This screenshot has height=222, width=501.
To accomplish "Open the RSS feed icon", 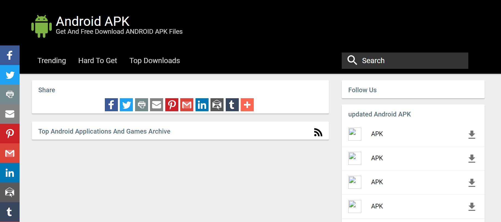I will point(318,132).
